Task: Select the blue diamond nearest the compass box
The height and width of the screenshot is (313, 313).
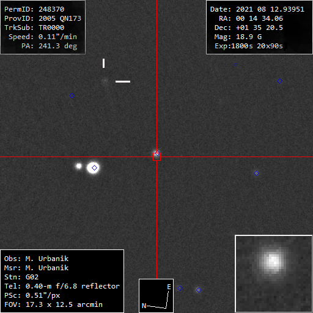Action: 180,288
